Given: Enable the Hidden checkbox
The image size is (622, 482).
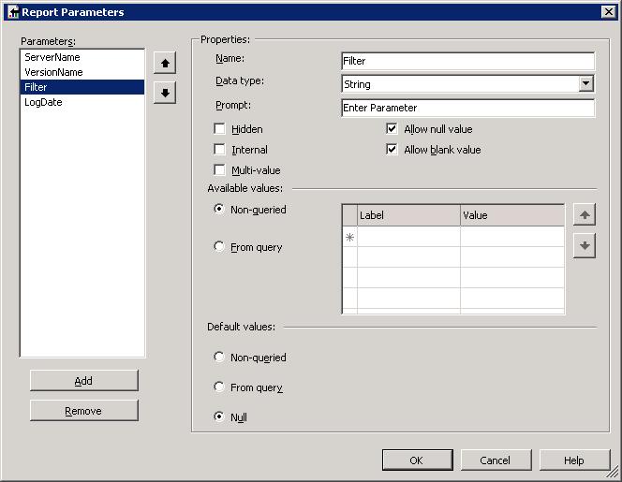Looking at the screenshot, I should [219, 129].
